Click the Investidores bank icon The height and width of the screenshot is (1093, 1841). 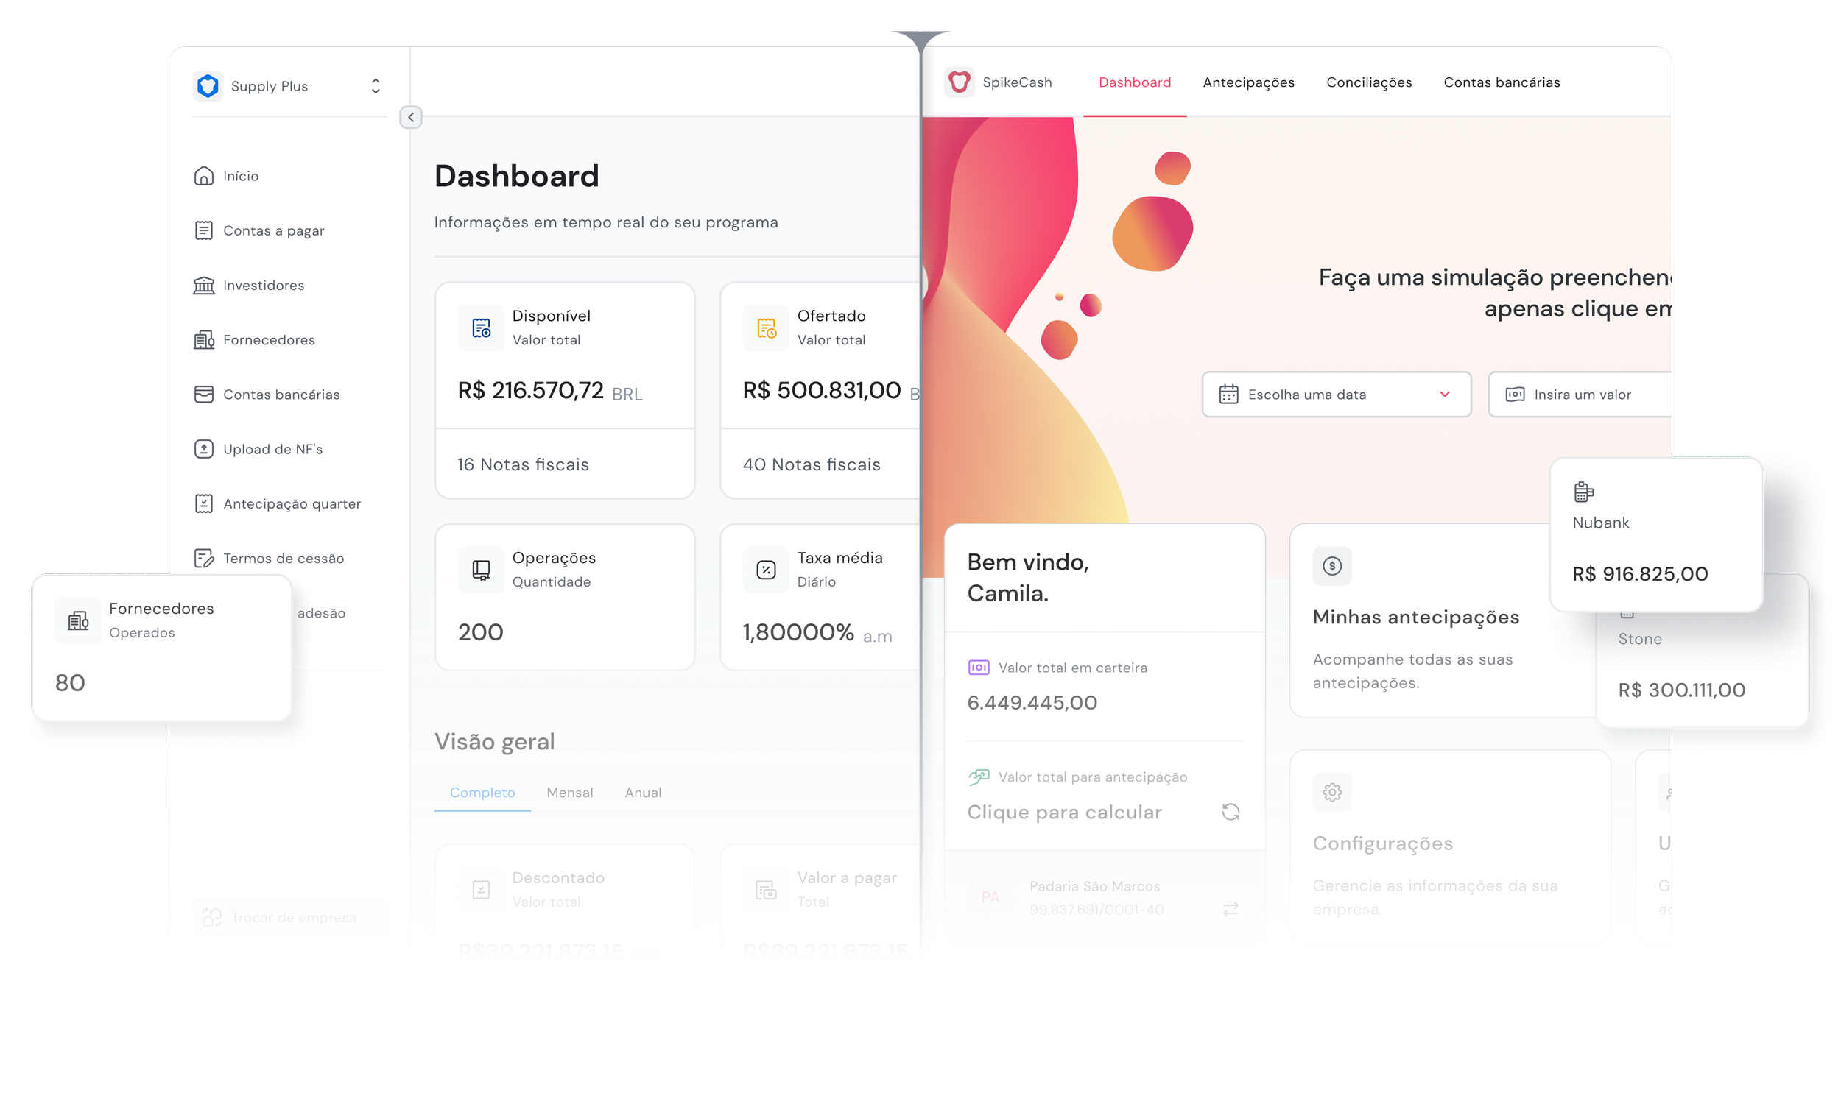(x=203, y=285)
